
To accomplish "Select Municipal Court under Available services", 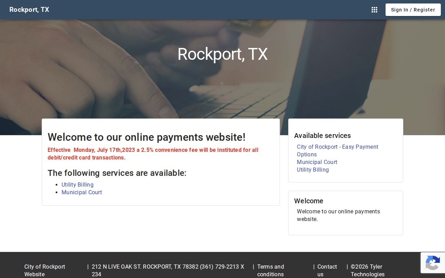I will pyautogui.click(x=317, y=162).
